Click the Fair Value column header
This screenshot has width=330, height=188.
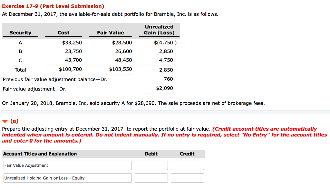point(110,33)
